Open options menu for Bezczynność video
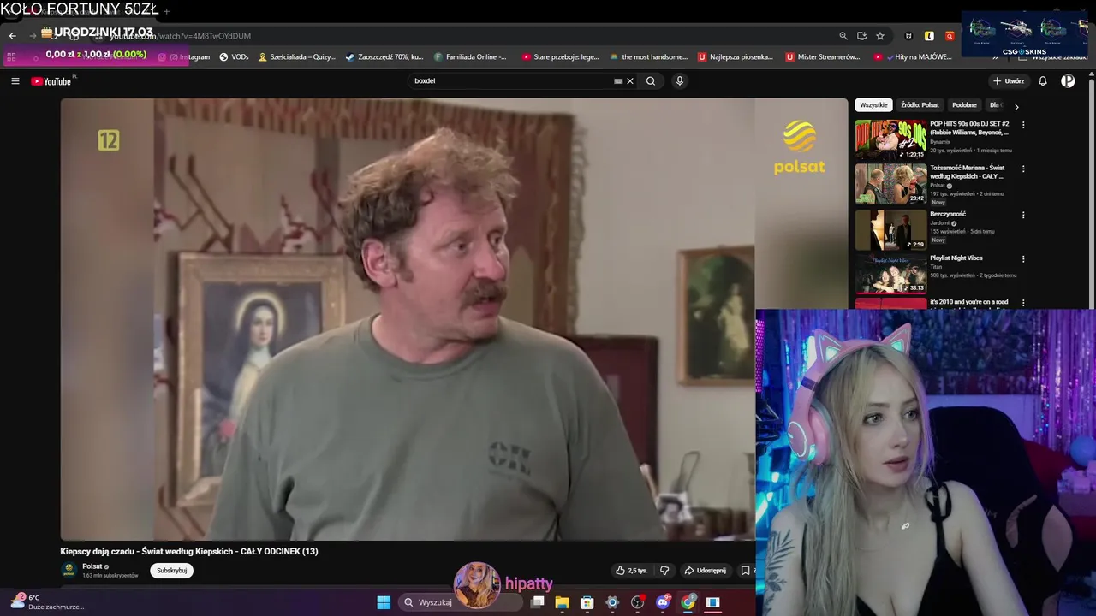Image resolution: width=1096 pixels, height=616 pixels. 1023,215
